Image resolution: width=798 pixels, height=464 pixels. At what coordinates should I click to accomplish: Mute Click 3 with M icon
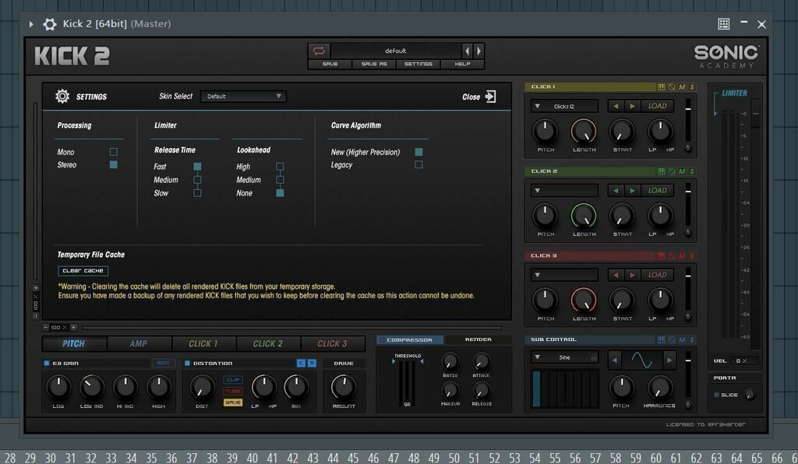(x=682, y=255)
